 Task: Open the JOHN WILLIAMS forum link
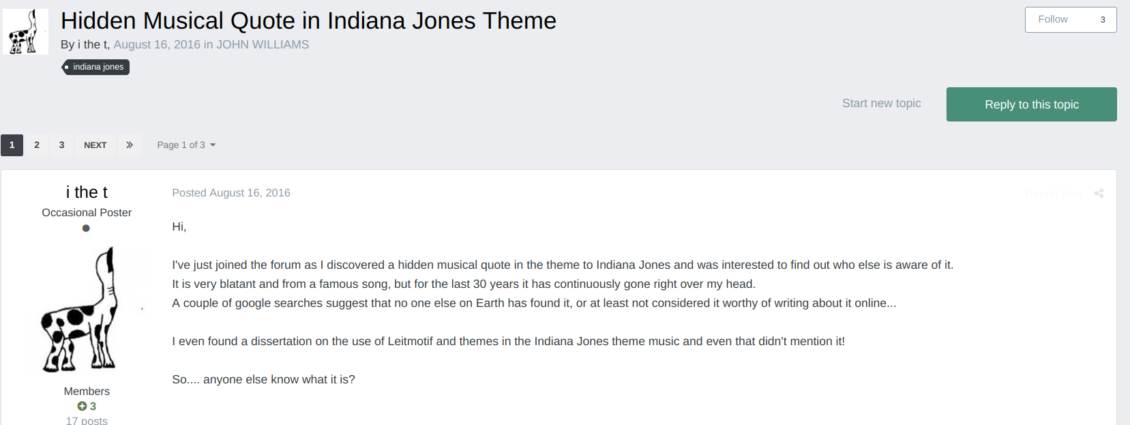coord(263,44)
